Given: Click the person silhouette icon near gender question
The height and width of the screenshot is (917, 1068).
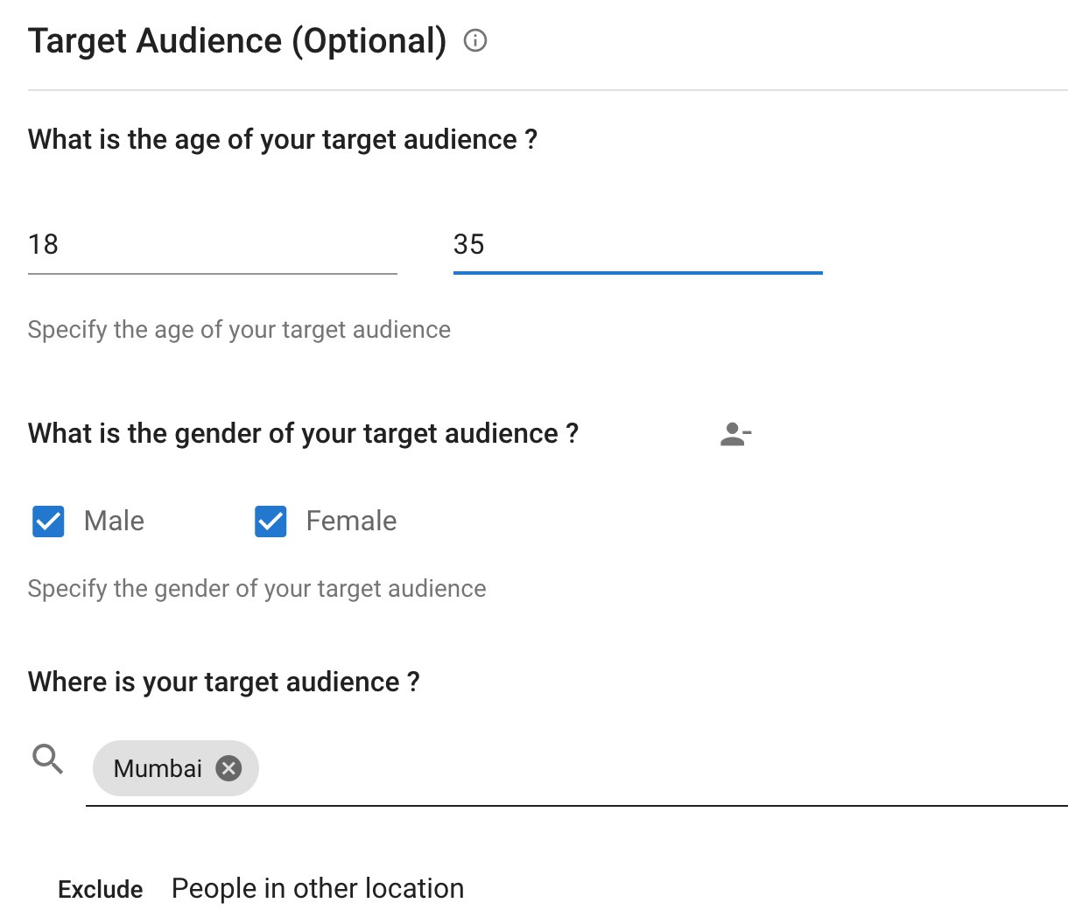Looking at the screenshot, I should [734, 433].
